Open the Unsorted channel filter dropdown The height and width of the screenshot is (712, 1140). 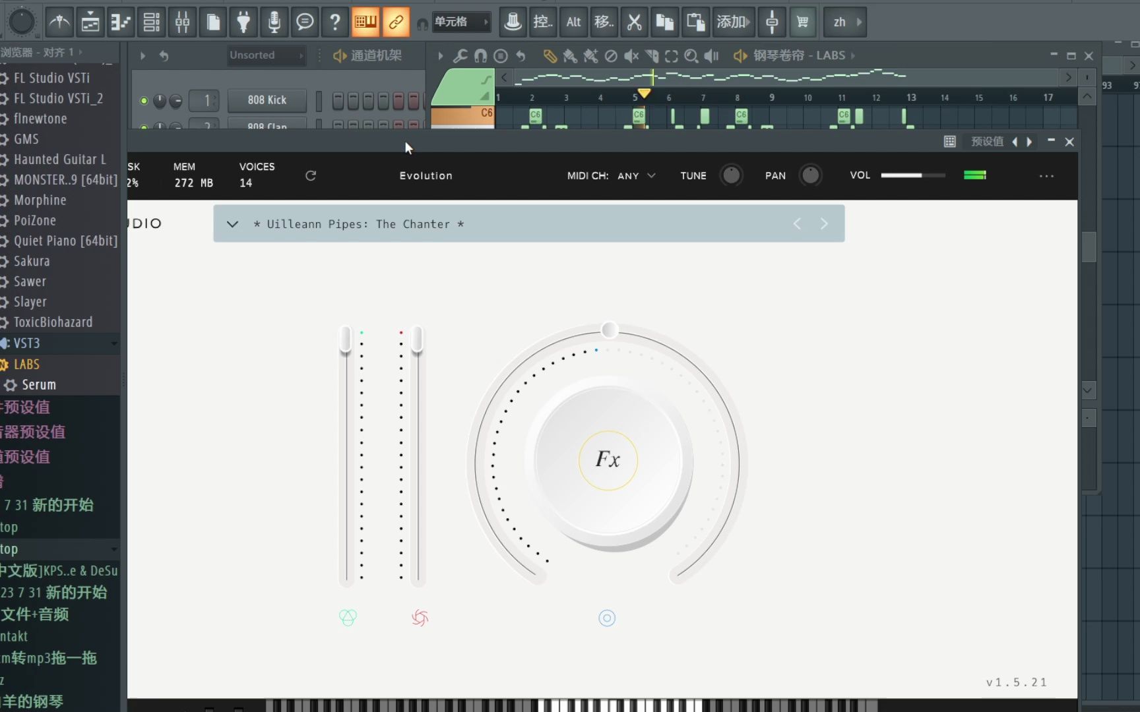[x=265, y=55]
